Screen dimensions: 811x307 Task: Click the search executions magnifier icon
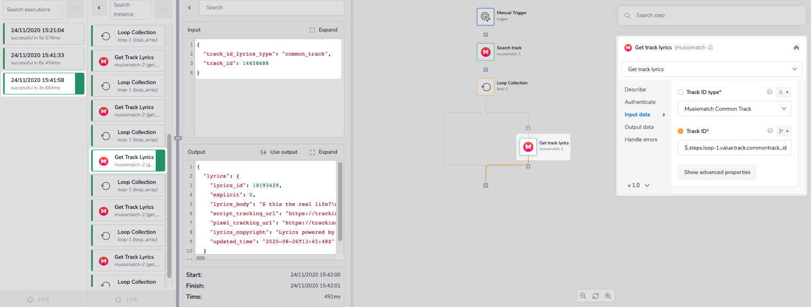coord(75,10)
